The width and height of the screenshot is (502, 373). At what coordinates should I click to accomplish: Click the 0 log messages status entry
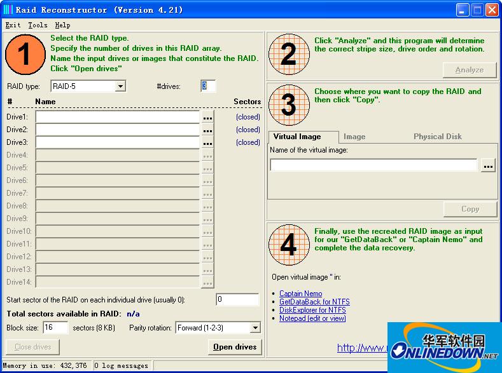pos(122,365)
